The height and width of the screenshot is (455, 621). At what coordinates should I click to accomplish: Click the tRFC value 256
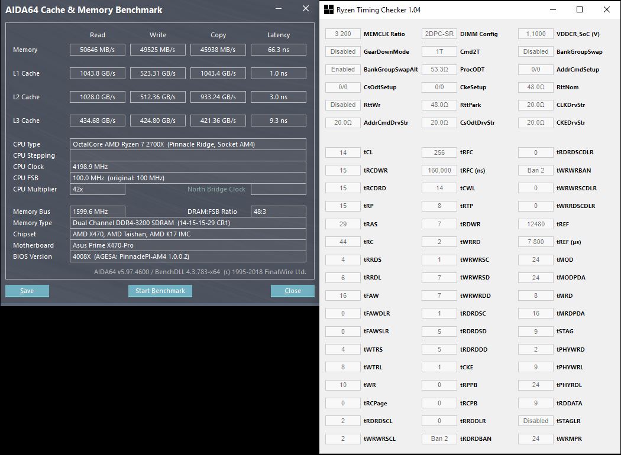click(439, 152)
